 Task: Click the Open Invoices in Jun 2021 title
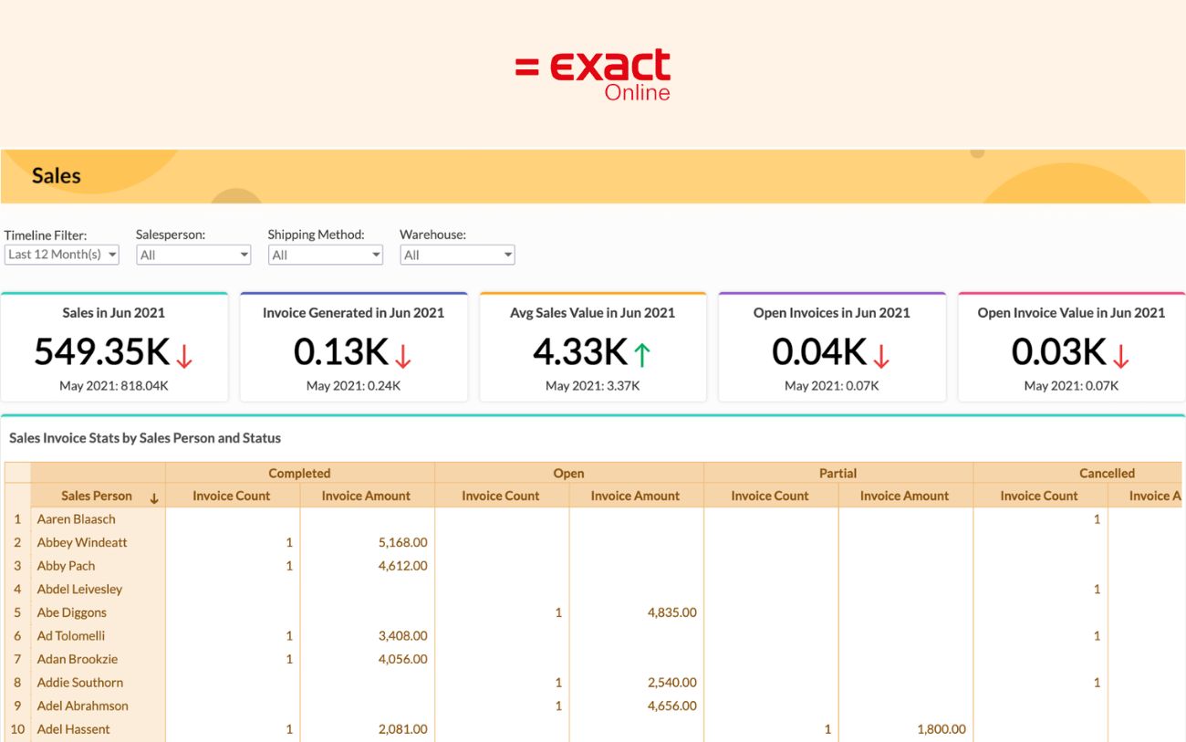tap(832, 312)
